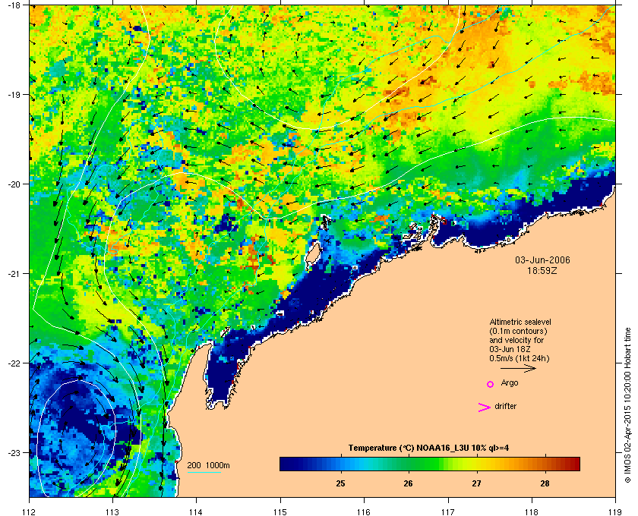The width and height of the screenshot is (638, 516).
Task: Click the time label 18:59Z
Action: 542,270
